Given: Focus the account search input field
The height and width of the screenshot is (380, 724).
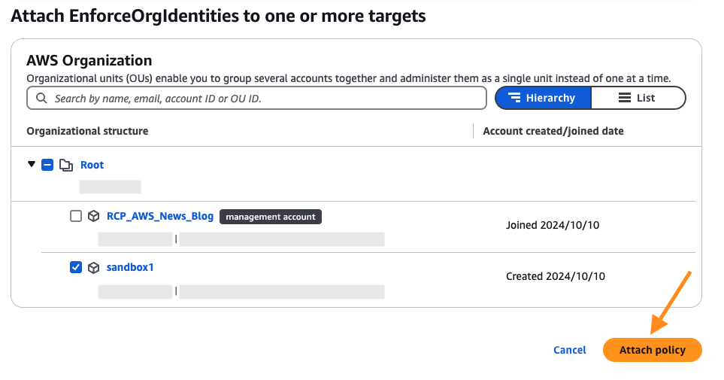Looking at the screenshot, I should point(263,99).
